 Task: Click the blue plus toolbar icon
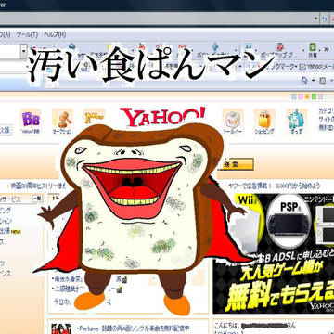(215, 47)
